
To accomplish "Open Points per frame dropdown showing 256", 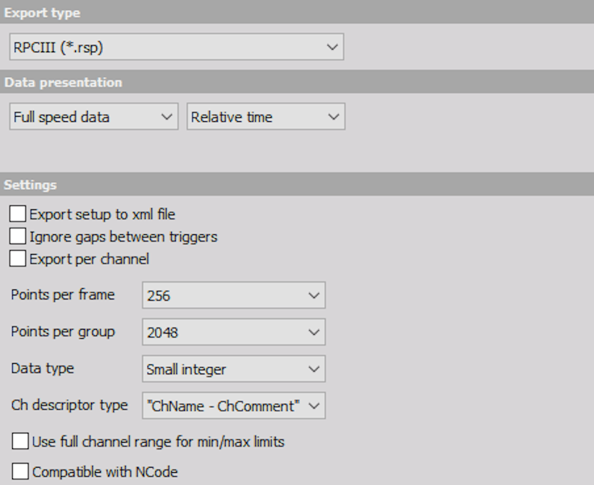I will 234,295.
